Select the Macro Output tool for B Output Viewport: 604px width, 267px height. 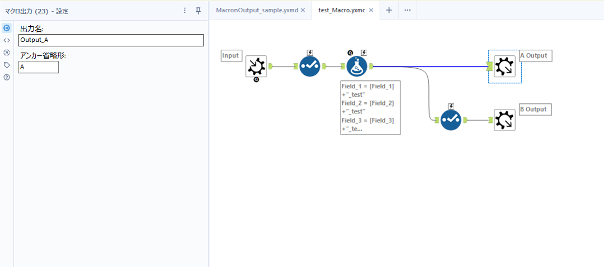tap(504, 120)
